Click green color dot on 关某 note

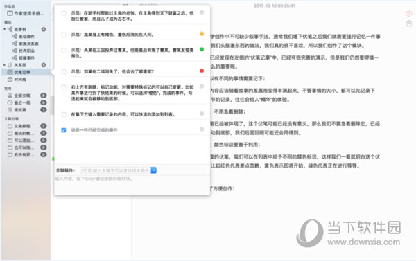click(x=202, y=49)
